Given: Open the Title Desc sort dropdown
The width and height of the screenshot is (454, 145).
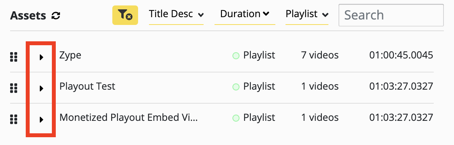Looking at the screenshot, I should tap(176, 15).
